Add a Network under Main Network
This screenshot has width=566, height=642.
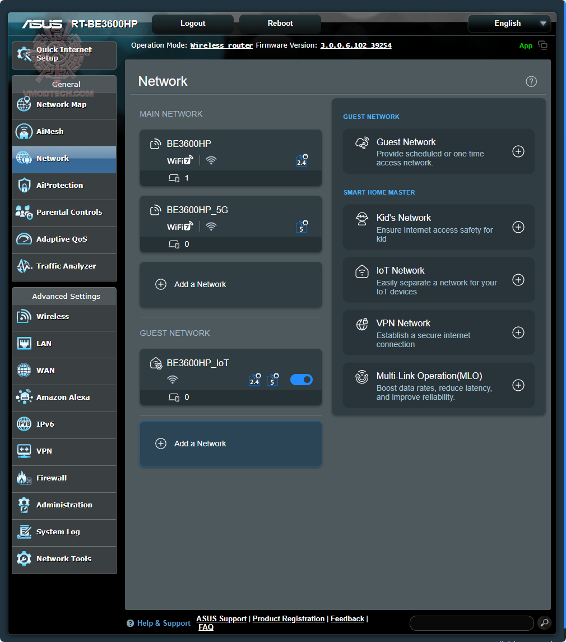pos(231,285)
